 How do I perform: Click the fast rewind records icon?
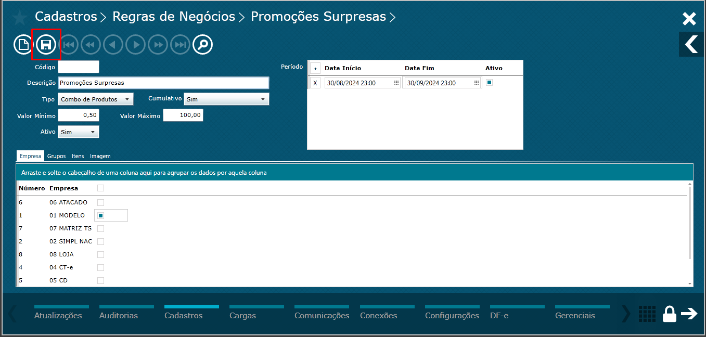pyautogui.click(x=91, y=45)
